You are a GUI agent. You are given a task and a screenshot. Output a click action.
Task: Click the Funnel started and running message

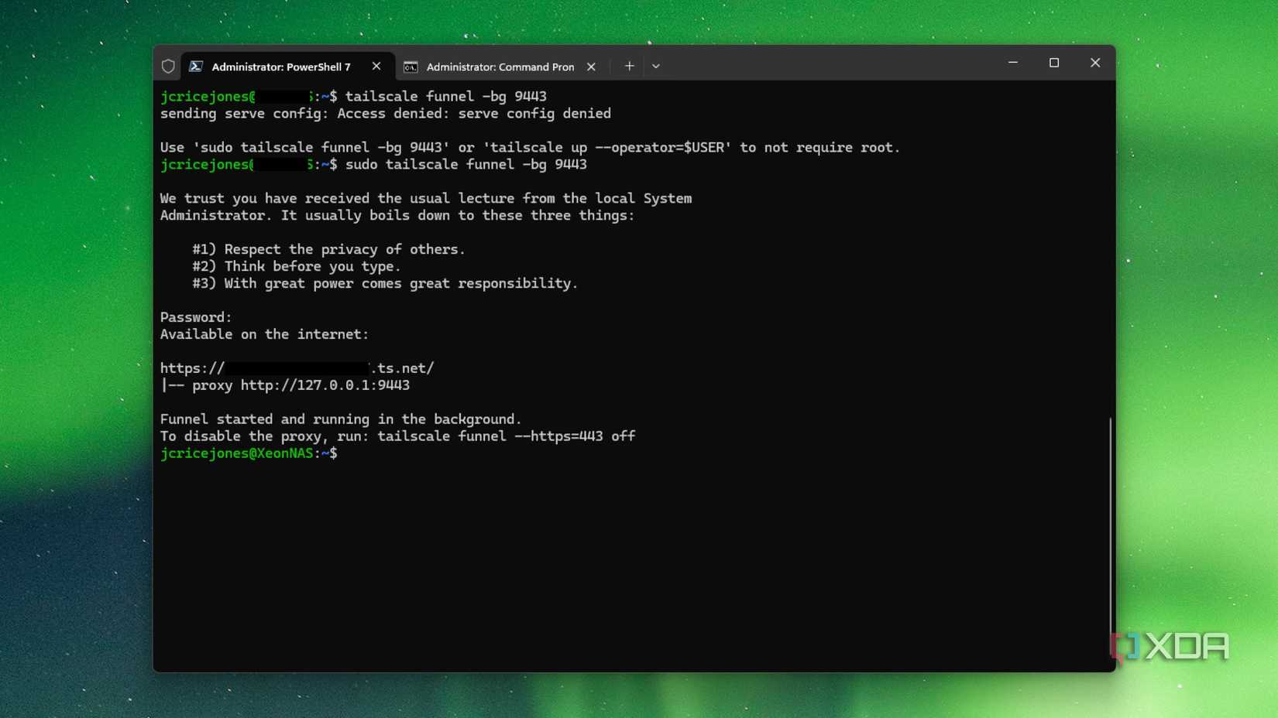pyautogui.click(x=341, y=419)
